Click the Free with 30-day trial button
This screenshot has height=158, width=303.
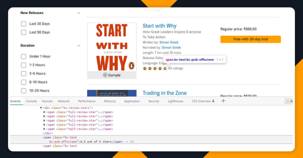250,39
